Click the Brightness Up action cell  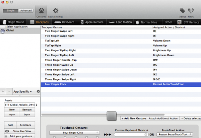coord(162,50)
